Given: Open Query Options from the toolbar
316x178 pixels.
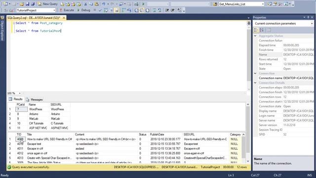Looking at the screenshot, I should 111,10.
